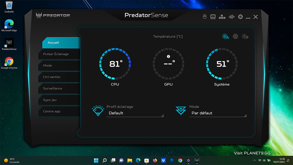Select the auto fan mode icon
This screenshot has height=165, width=293.
[x=225, y=36]
